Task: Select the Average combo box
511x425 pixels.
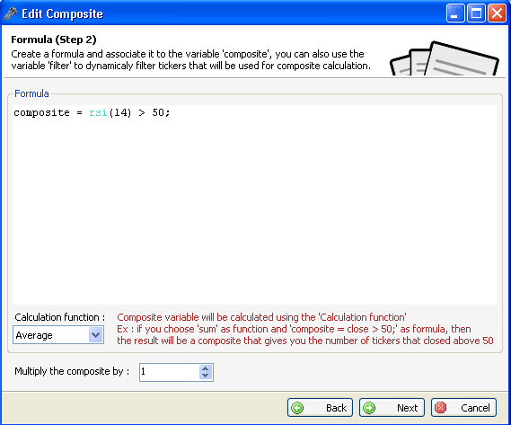Action: [58, 334]
